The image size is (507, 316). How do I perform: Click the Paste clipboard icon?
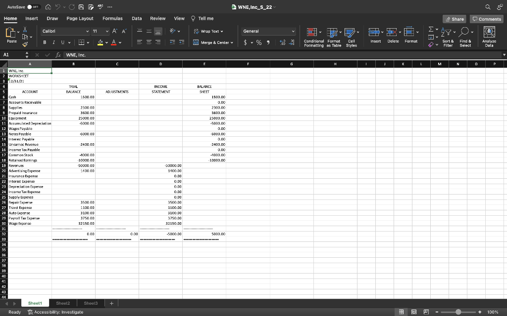click(11, 33)
